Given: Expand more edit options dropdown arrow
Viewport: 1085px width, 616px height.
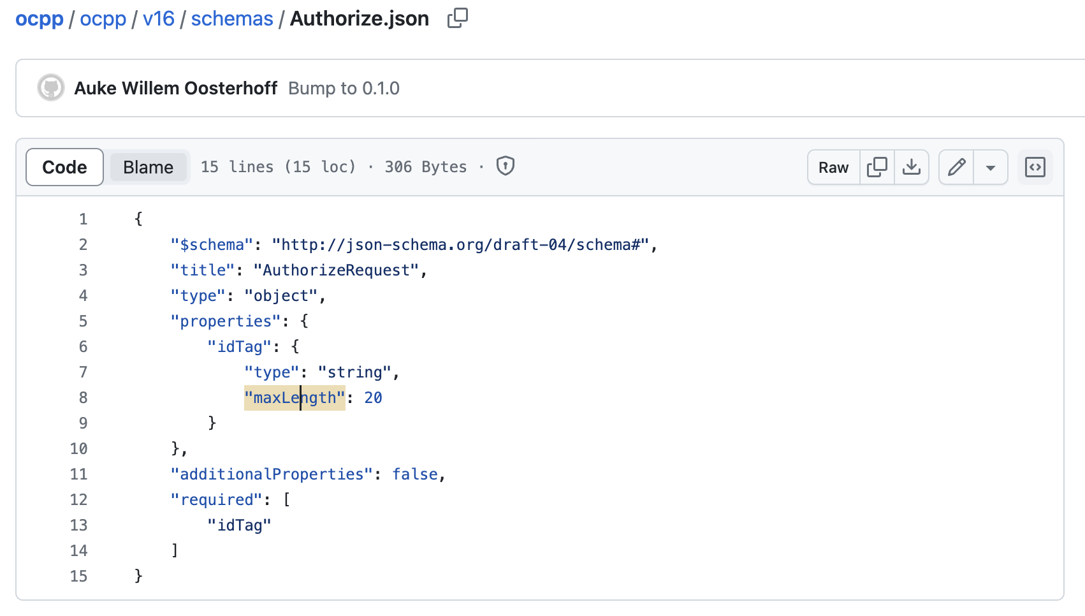Looking at the screenshot, I should tap(991, 168).
